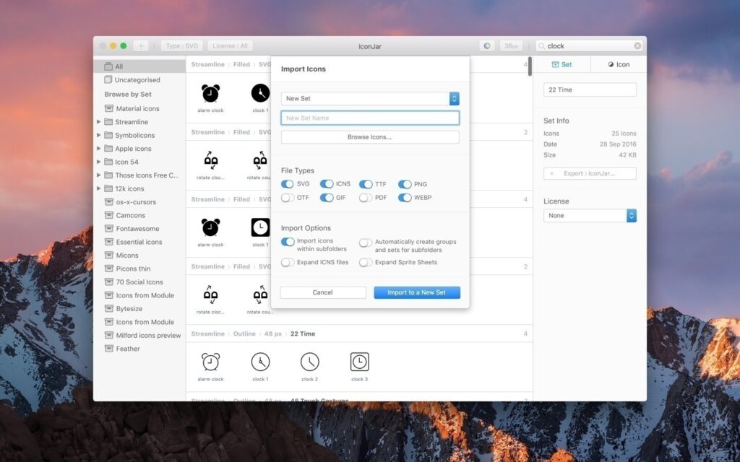Image resolution: width=740 pixels, height=462 pixels.
Task: Click the New Set Name field
Action: click(x=370, y=118)
